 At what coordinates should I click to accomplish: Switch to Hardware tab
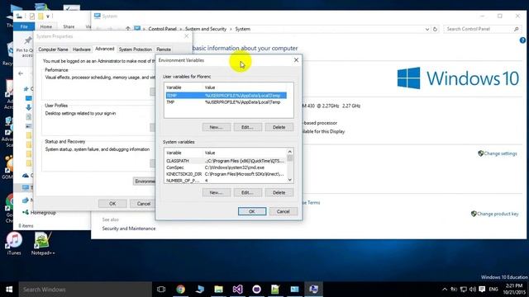tap(82, 49)
